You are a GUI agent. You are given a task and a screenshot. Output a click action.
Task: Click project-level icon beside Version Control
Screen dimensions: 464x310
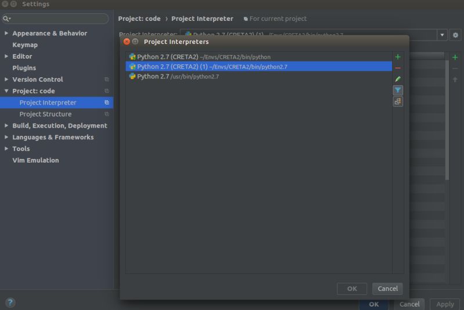click(x=107, y=80)
